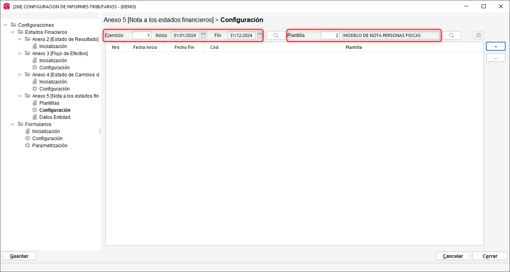Click gear icon of Anexo 3 Configuración
510x272 pixels.
tap(35, 68)
